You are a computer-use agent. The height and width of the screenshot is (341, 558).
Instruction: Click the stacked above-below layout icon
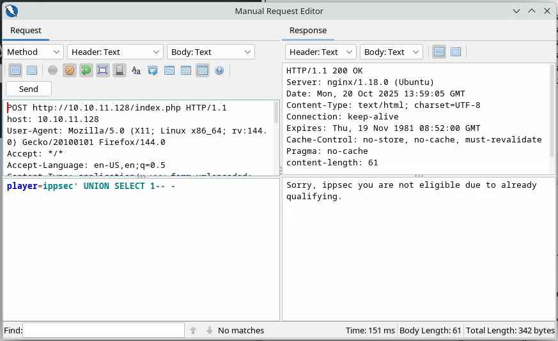coord(185,70)
